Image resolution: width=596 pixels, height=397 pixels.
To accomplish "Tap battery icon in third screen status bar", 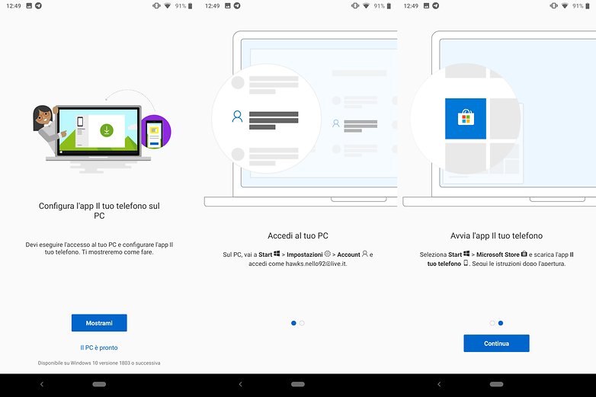I will 588,5.
